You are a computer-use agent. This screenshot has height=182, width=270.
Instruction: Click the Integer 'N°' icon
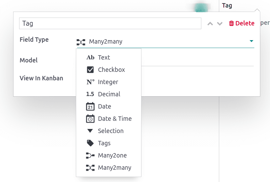[90, 82]
